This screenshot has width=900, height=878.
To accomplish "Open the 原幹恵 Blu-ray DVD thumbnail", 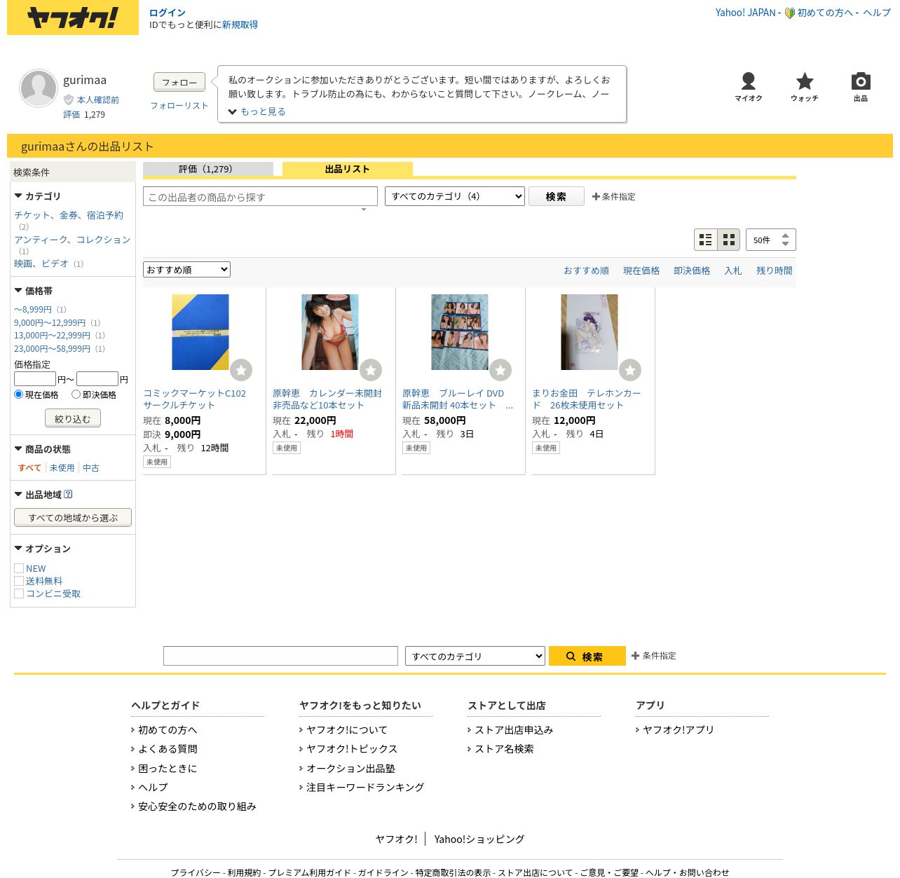I will coord(460,332).
